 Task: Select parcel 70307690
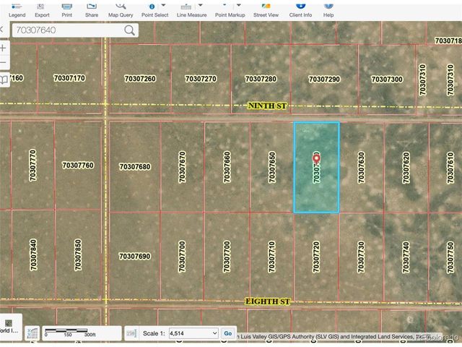[x=135, y=256]
